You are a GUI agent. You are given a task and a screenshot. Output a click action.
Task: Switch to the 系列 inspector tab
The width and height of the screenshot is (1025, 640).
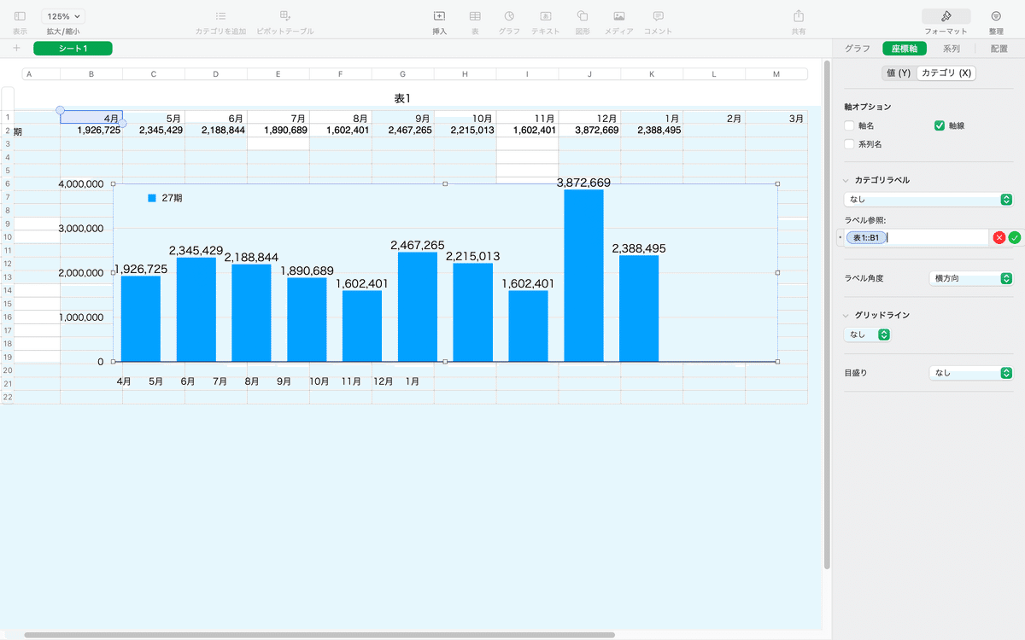[x=952, y=49]
